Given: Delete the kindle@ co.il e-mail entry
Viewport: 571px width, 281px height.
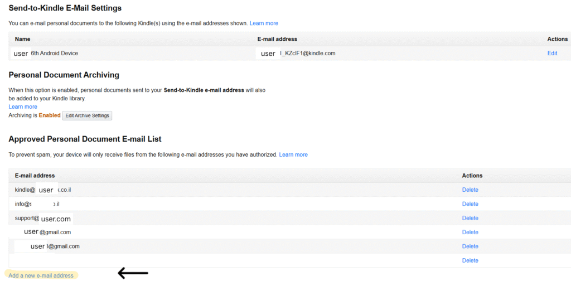Looking at the screenshot, I should point(470,190).
